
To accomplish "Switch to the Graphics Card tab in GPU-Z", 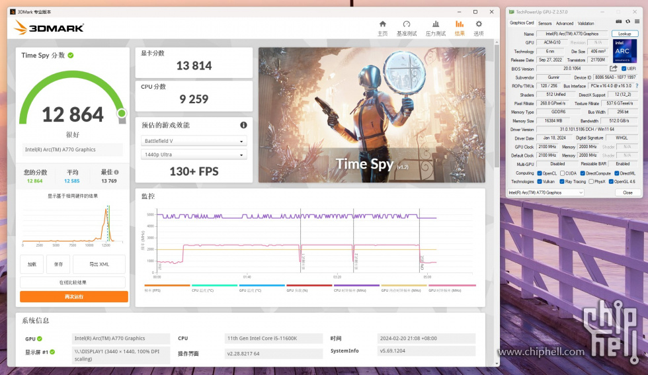I will click(522, 23).
